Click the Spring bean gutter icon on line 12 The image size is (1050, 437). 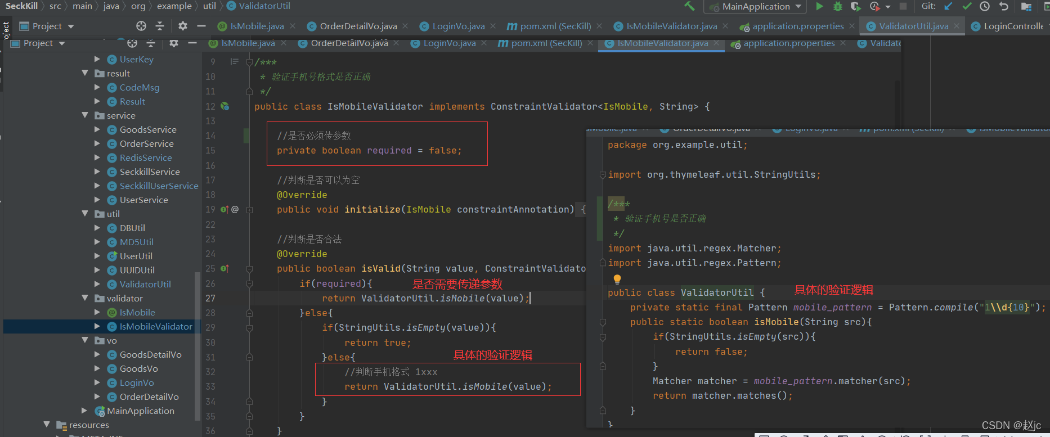[x=225, y=106]
